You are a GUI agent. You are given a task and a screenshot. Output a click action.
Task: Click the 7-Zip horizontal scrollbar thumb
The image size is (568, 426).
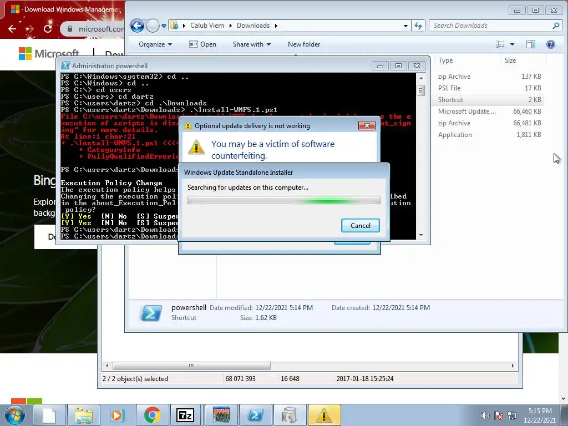click(191, 366)
